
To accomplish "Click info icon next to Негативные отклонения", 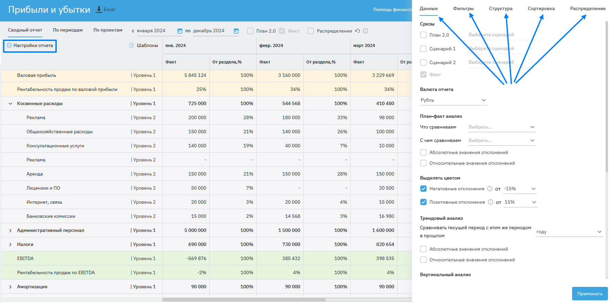I will [x=490, y=189].
